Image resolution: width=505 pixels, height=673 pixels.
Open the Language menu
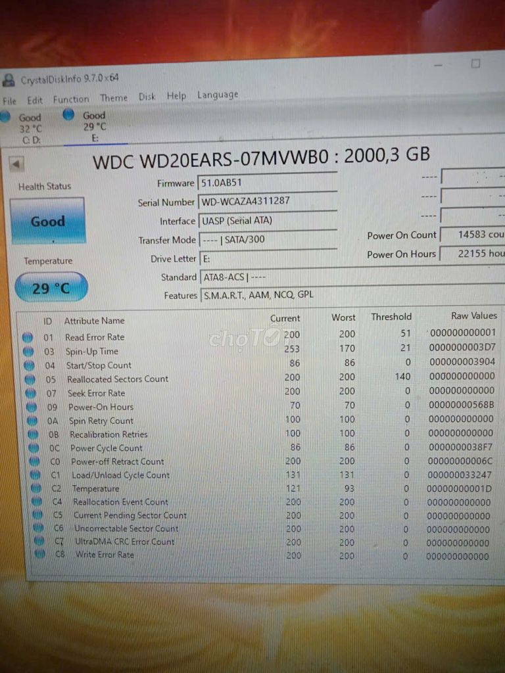tap(218, 95)
